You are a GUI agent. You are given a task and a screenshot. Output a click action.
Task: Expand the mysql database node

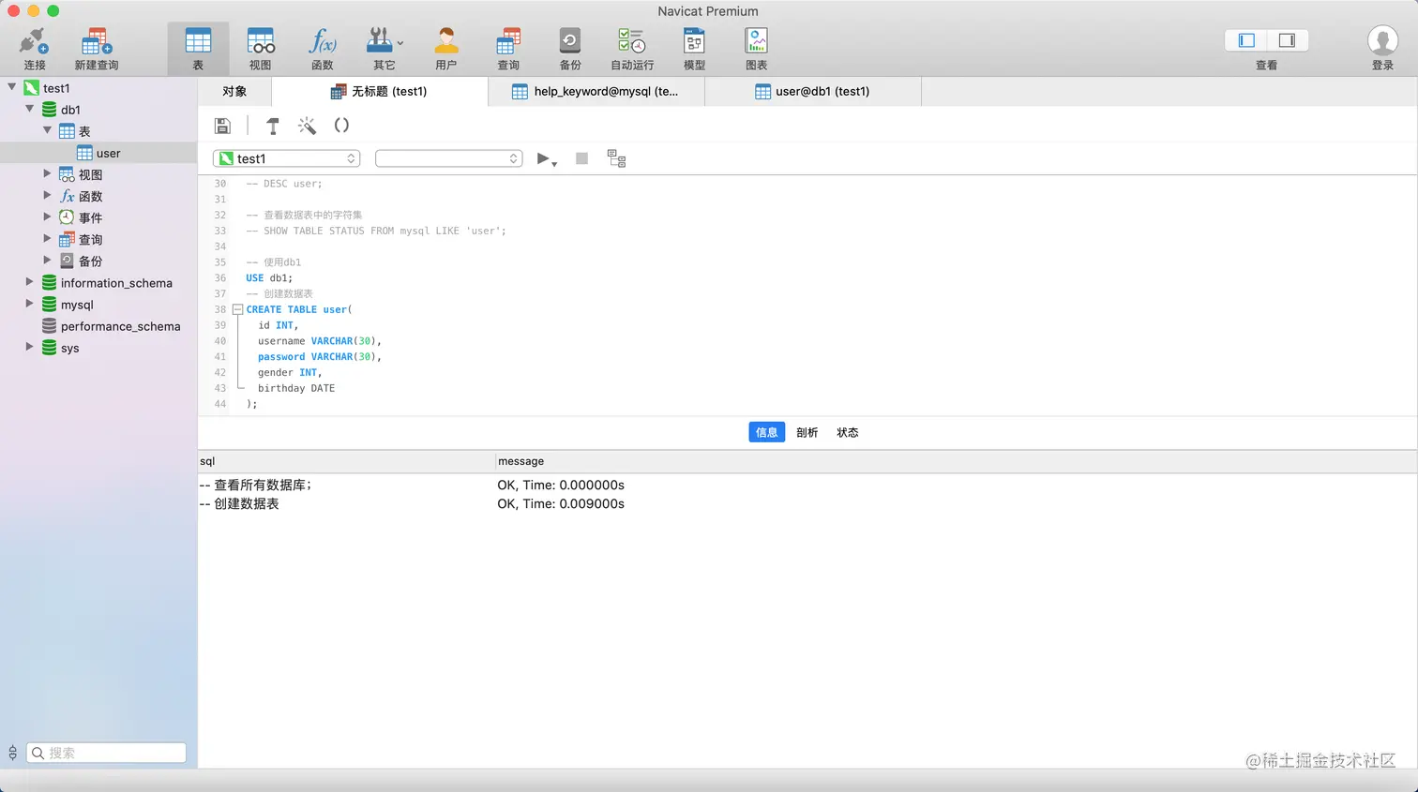click(29, 304)
